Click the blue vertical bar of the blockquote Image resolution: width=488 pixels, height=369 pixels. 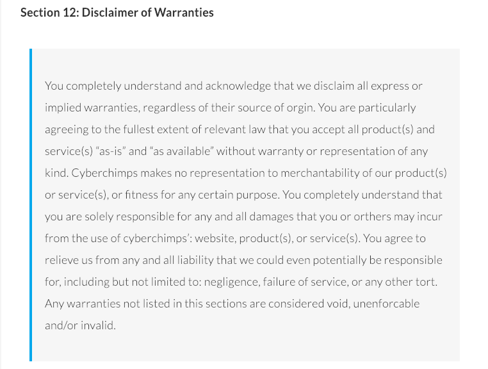pyautogui.click(x=31, y=205)
